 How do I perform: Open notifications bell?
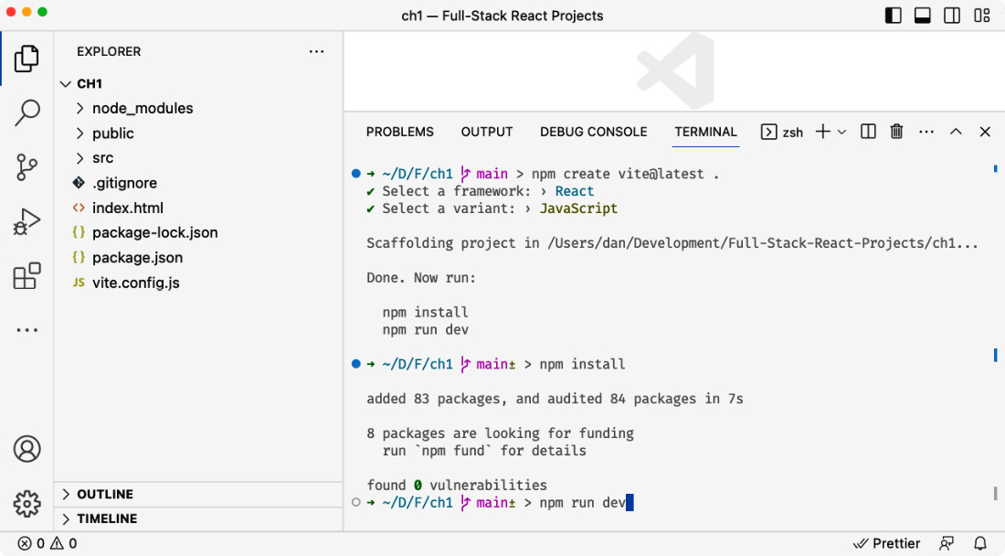point(980,543)
